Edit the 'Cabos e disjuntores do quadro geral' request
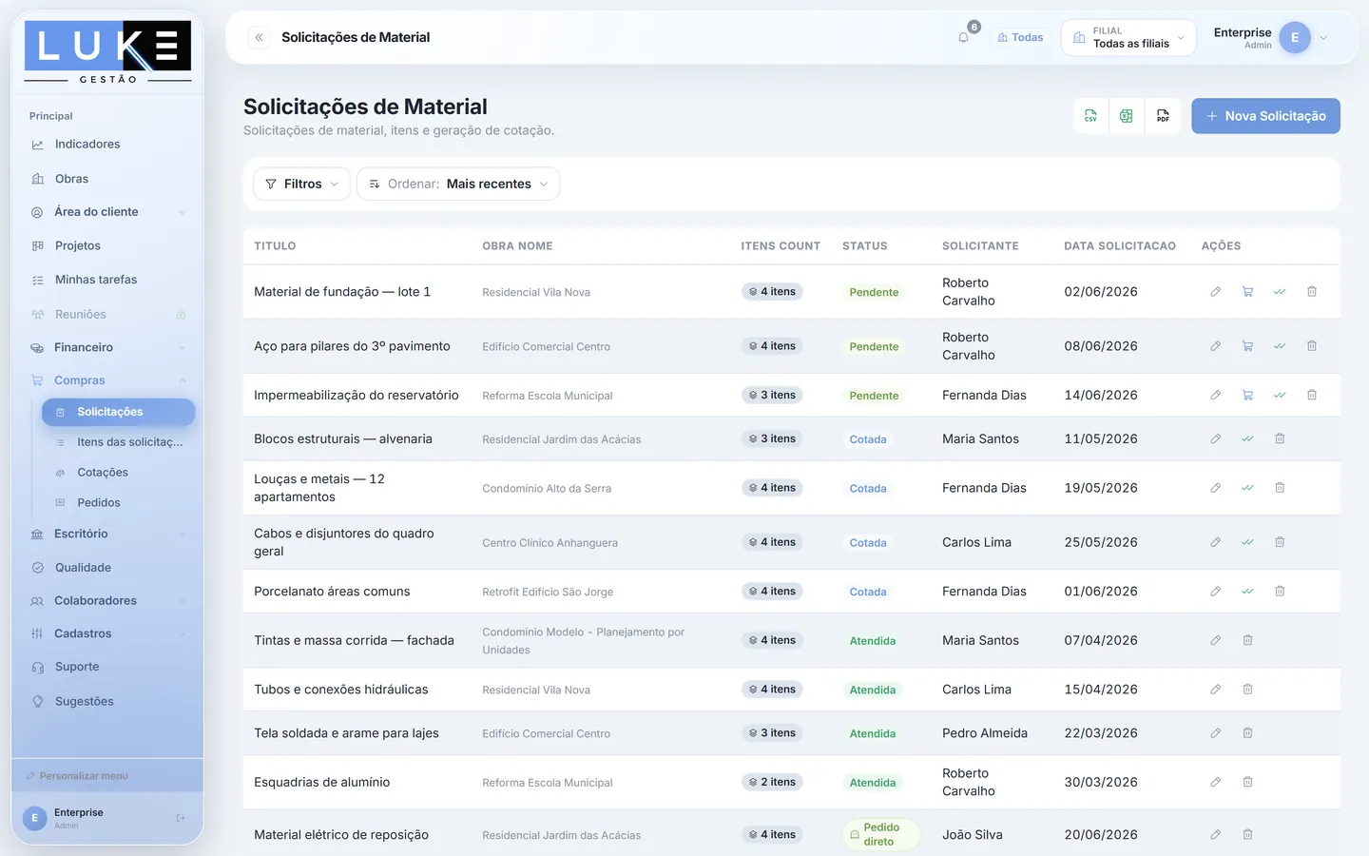Image resolution: width=1369 pixels, height=856 pixels. [x=1215, y=542]
